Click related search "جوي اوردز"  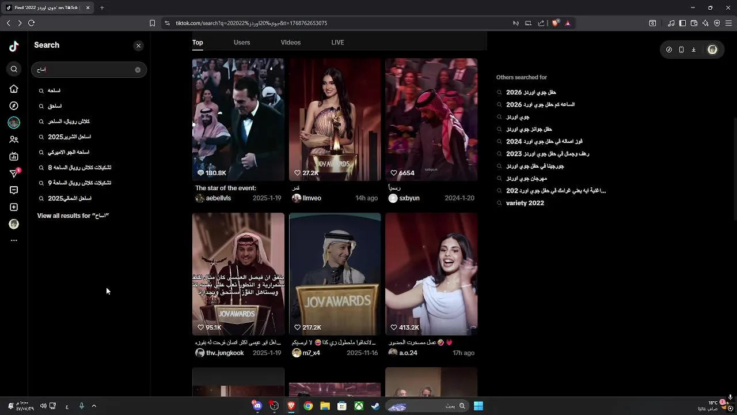tap(518, 117)
